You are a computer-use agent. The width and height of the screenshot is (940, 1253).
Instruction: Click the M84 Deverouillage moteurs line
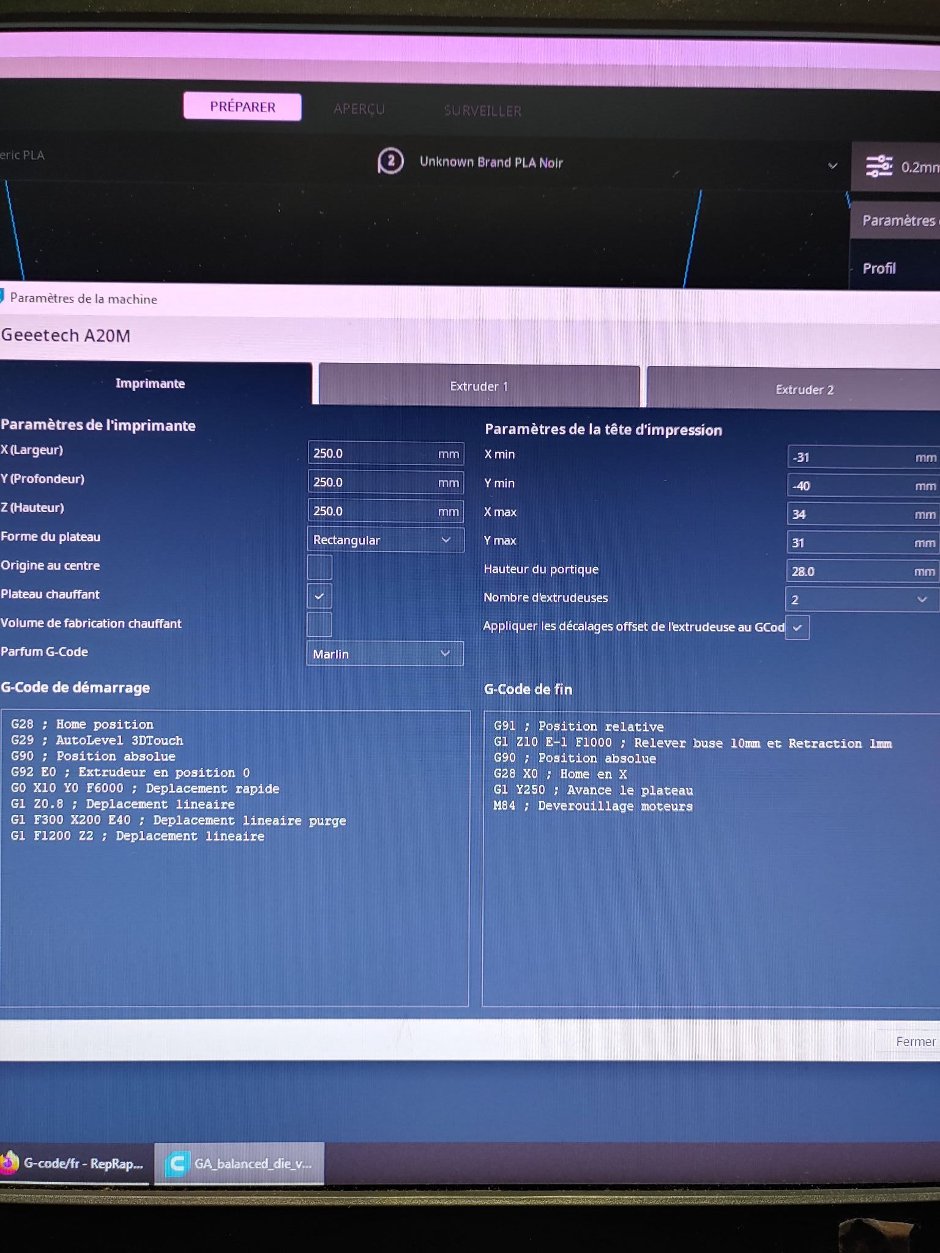point(593,806)
